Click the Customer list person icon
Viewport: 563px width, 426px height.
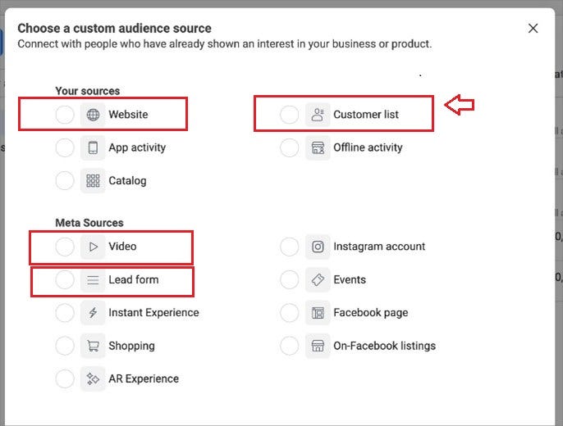pyautogui.click(x=318, y=115)
